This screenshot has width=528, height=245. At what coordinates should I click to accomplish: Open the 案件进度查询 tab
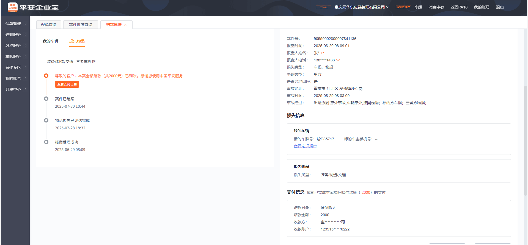pos(81,25)
